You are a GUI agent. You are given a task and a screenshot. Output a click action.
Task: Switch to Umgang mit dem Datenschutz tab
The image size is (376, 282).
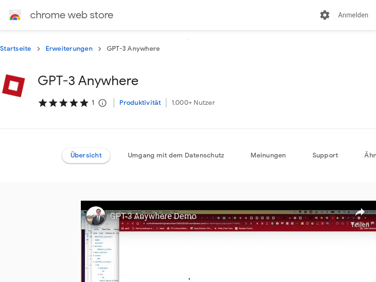[176, 156]
